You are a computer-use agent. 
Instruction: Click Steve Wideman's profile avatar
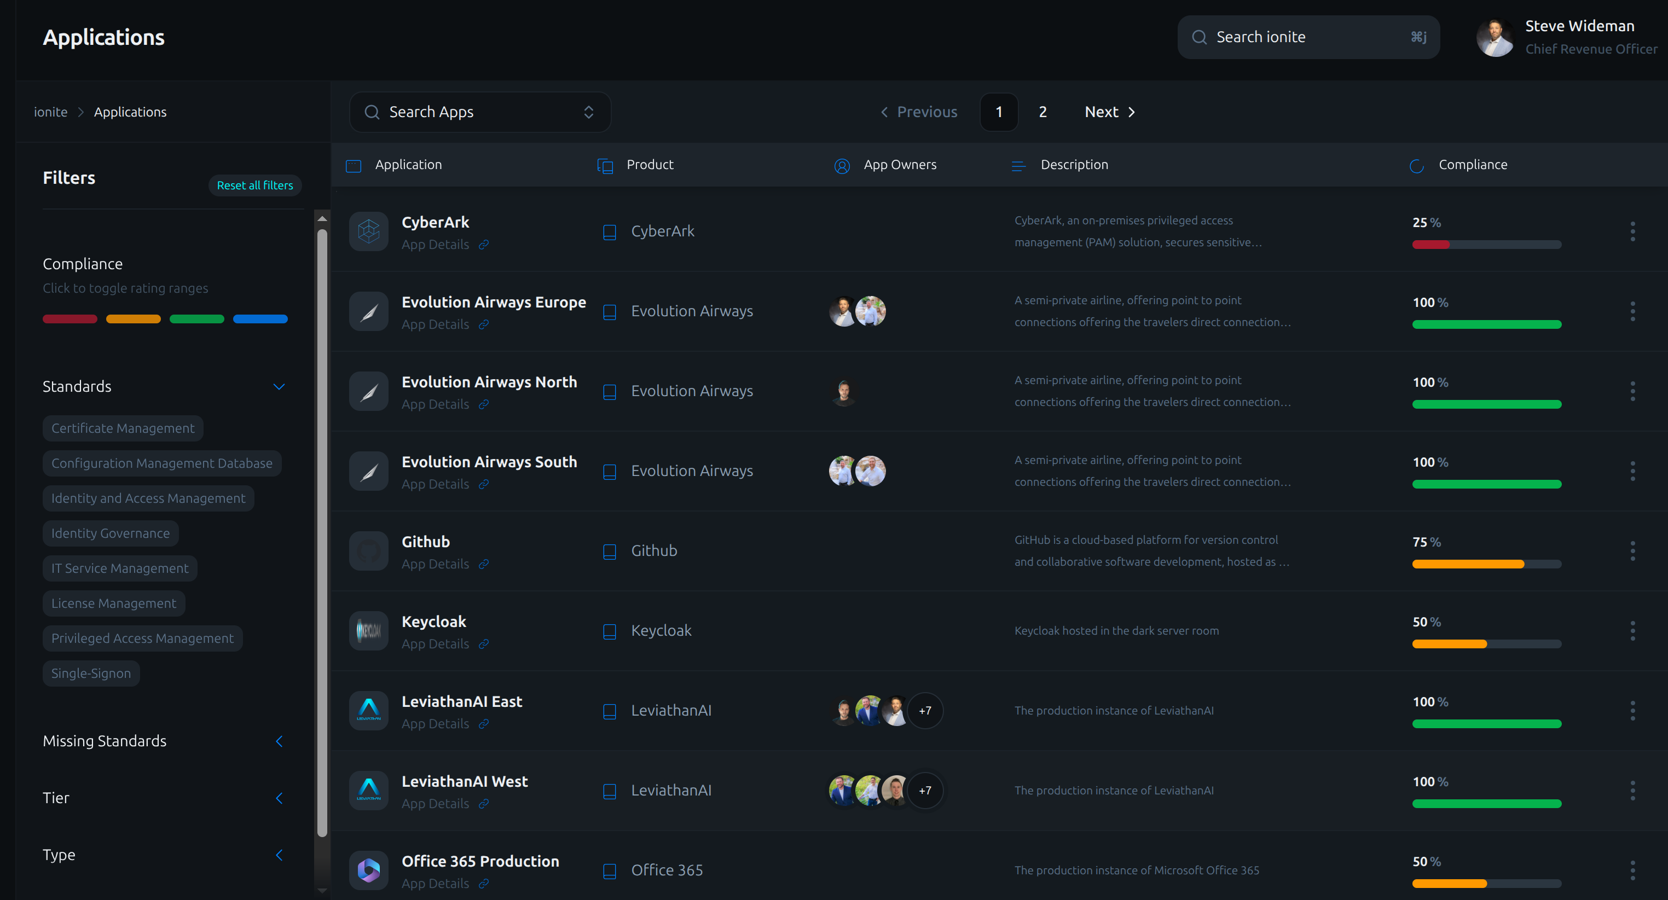[1495, 38]
